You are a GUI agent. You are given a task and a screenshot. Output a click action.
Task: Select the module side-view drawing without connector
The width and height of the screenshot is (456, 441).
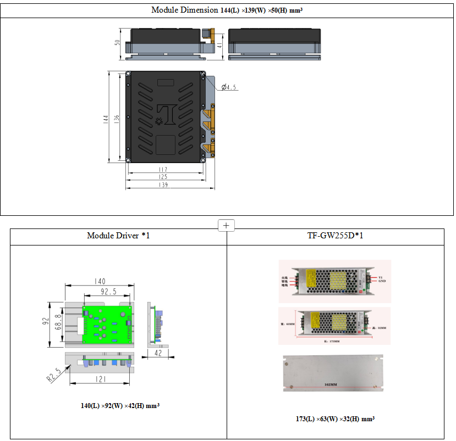coord(274,44)
